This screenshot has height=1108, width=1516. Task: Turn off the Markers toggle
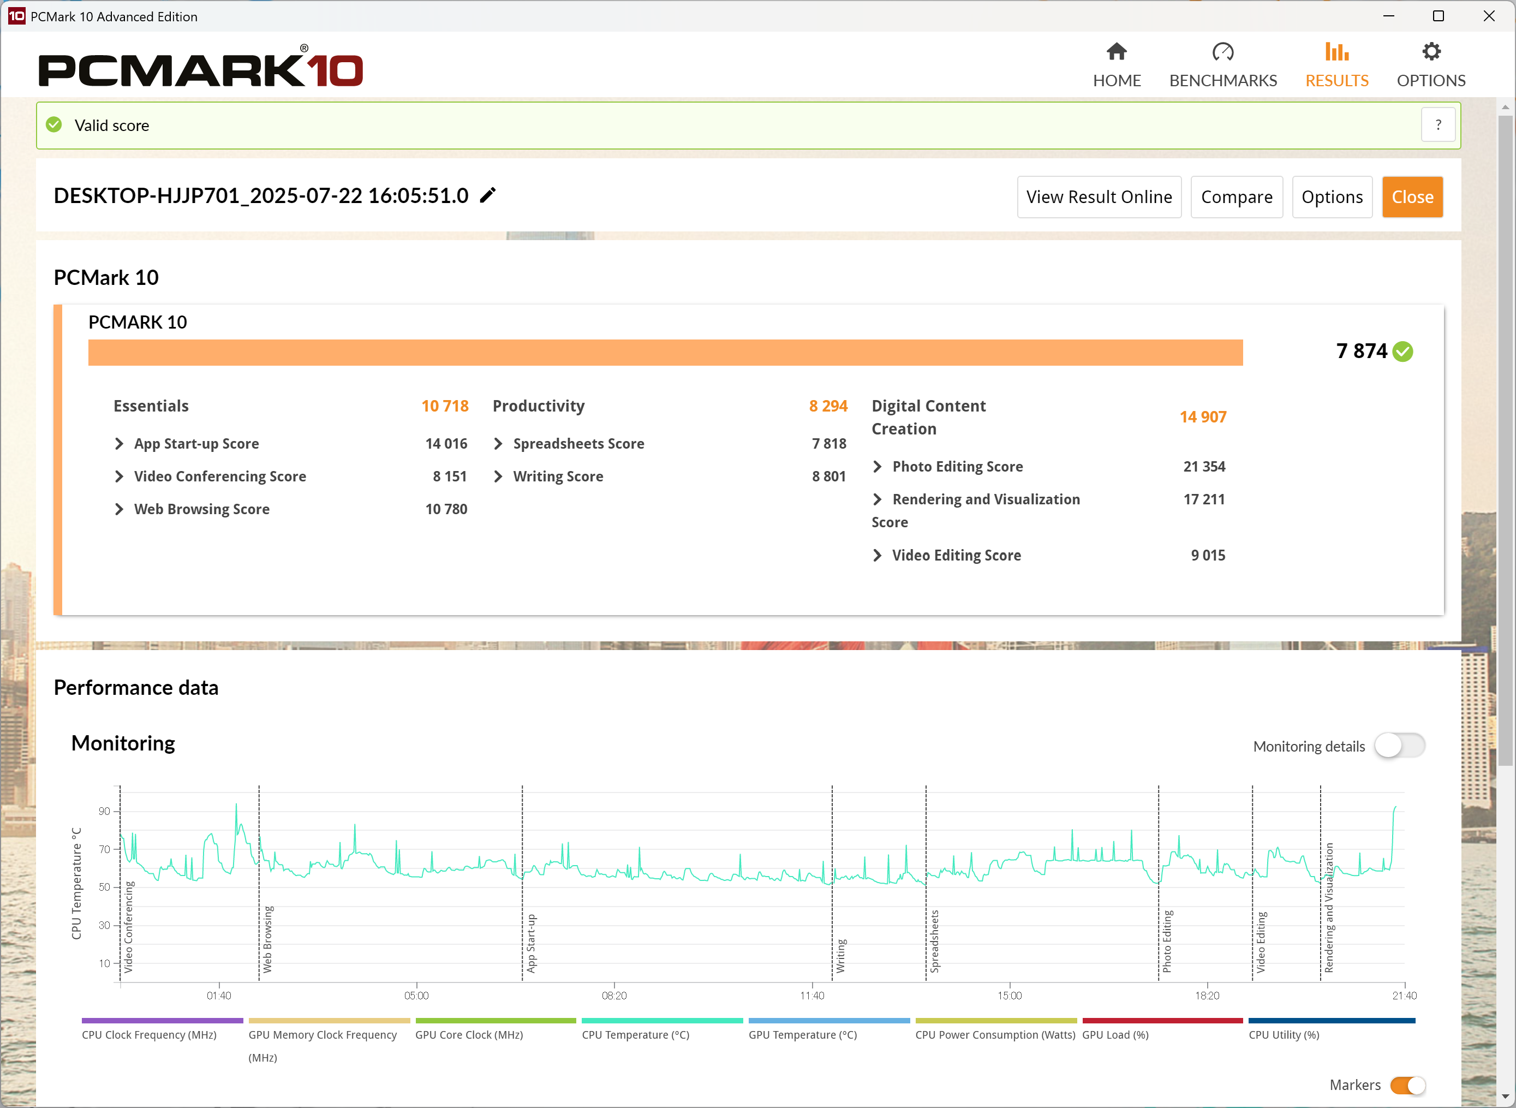click(x=1407, y=1085)
